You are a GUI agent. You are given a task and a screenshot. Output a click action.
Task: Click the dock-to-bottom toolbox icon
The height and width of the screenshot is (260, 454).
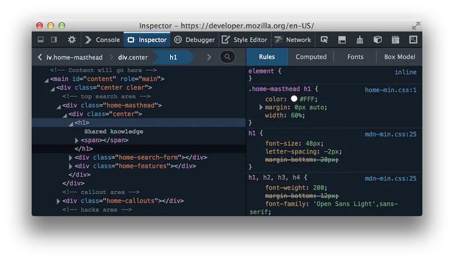41,40
